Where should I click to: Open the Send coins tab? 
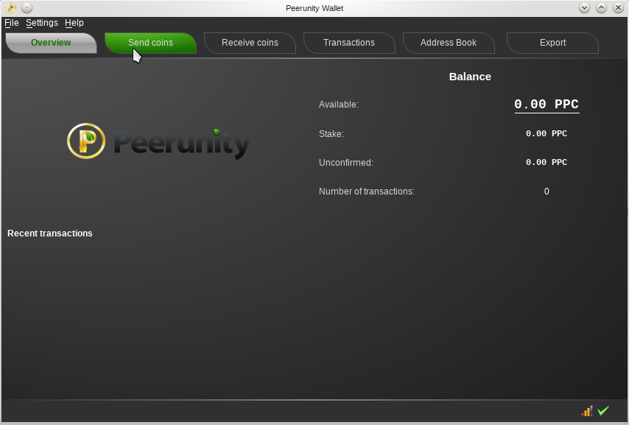coord(150,43)
